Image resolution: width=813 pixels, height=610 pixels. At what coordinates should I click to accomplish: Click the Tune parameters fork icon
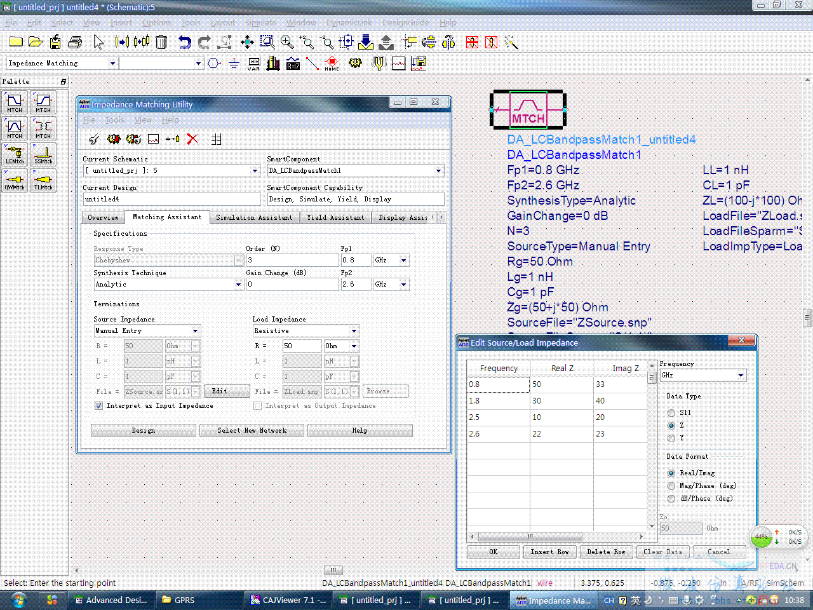tap(379, 63)
